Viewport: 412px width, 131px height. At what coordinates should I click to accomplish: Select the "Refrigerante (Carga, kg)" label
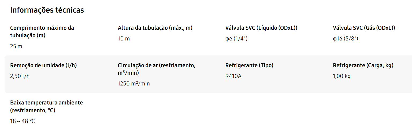point(363,65)
